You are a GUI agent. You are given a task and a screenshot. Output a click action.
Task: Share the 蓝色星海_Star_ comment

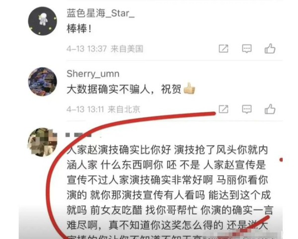click(223, 49)
